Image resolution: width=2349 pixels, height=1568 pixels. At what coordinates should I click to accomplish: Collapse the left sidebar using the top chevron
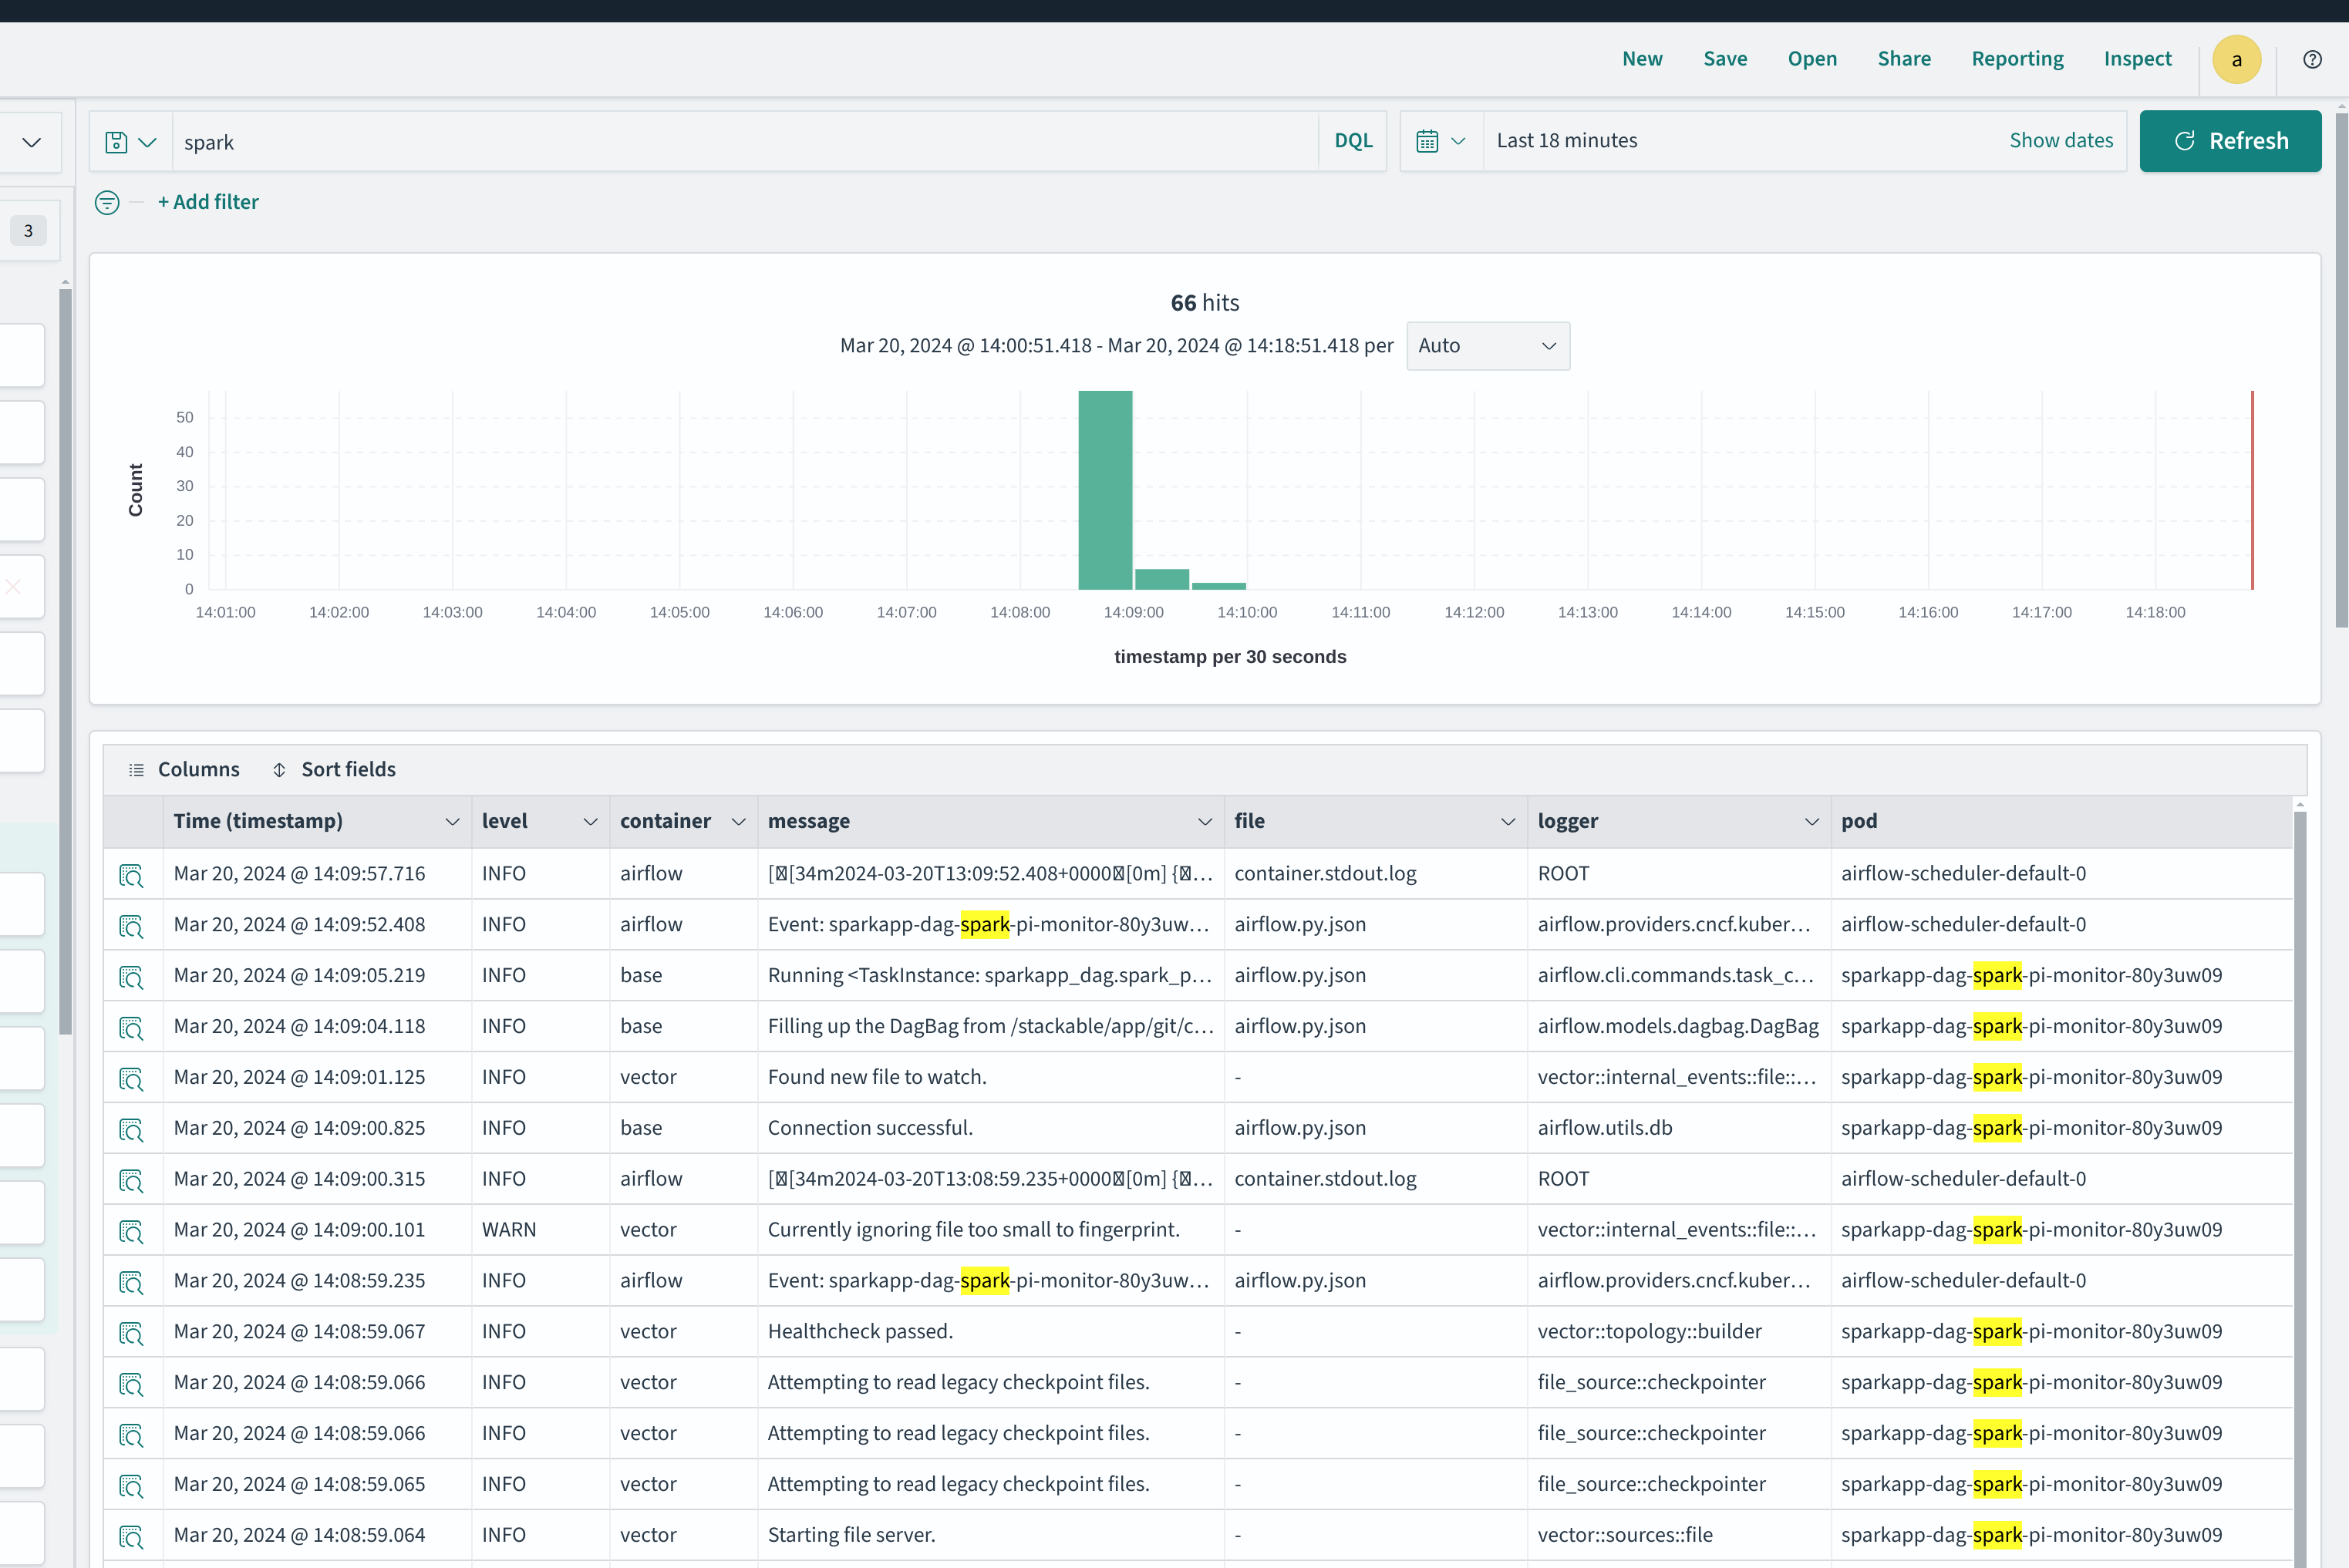click(x=30, y=141)
